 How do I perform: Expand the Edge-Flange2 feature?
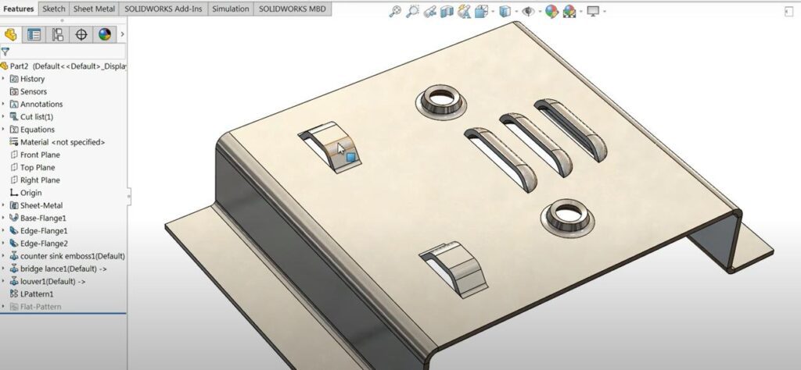4,244
